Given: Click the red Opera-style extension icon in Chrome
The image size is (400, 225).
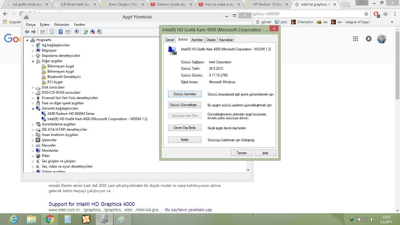Looking at the screenshot, I should click(x=377, y=14).
